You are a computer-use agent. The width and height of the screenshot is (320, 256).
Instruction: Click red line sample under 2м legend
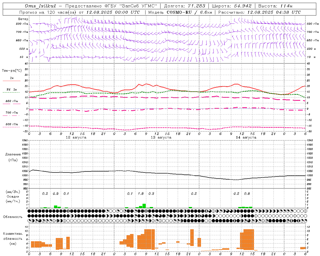[11, 81]
